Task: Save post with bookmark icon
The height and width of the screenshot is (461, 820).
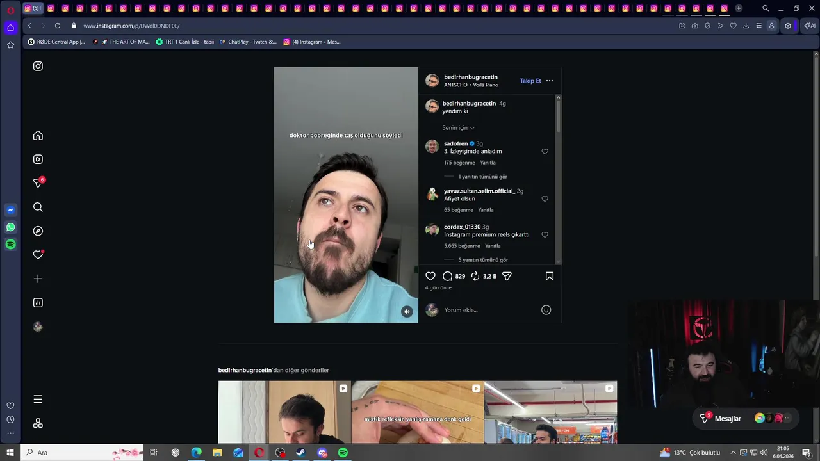Action: [550, 276]
